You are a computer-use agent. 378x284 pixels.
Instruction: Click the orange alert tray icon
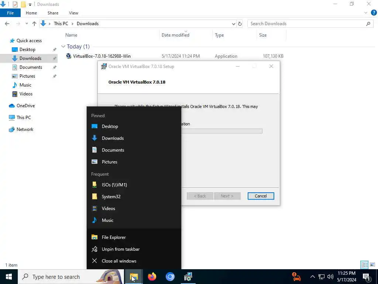[296, 277]
